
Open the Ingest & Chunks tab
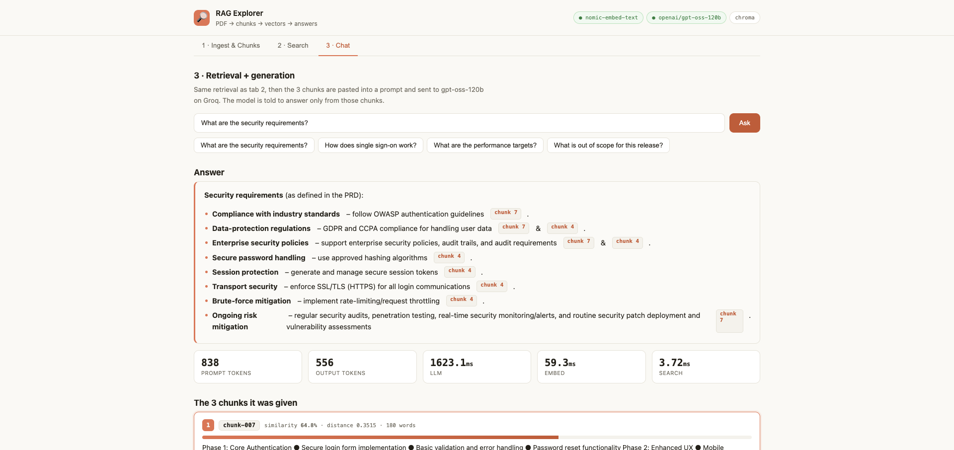(231, 45)
